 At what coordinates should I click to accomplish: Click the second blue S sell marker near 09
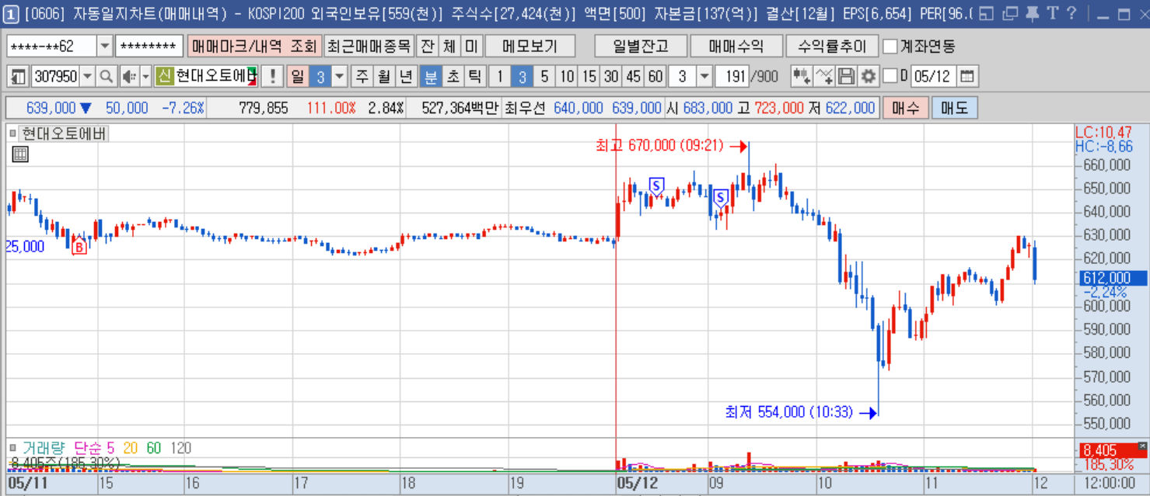721,198
